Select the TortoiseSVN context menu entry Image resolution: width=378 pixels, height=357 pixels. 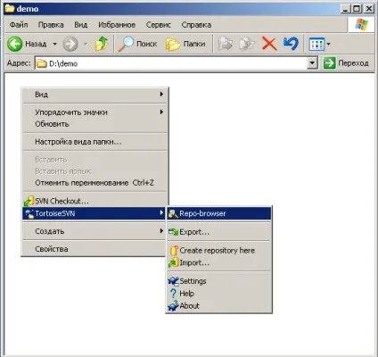(94, 213)
